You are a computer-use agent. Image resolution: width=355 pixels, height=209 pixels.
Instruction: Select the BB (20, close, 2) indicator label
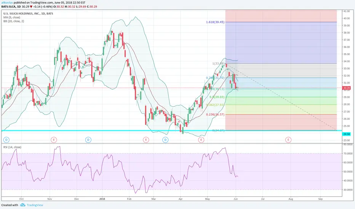(14, 21)
